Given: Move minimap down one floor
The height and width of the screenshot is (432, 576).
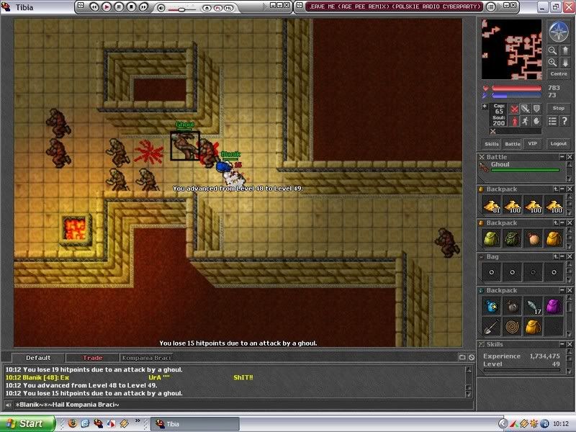Looking at the screenshot, I should pyautogui.click(x=564, y=63).
